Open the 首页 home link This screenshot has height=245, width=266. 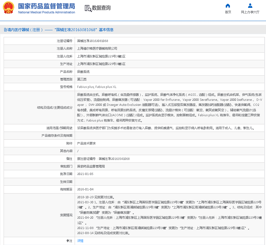228,12
